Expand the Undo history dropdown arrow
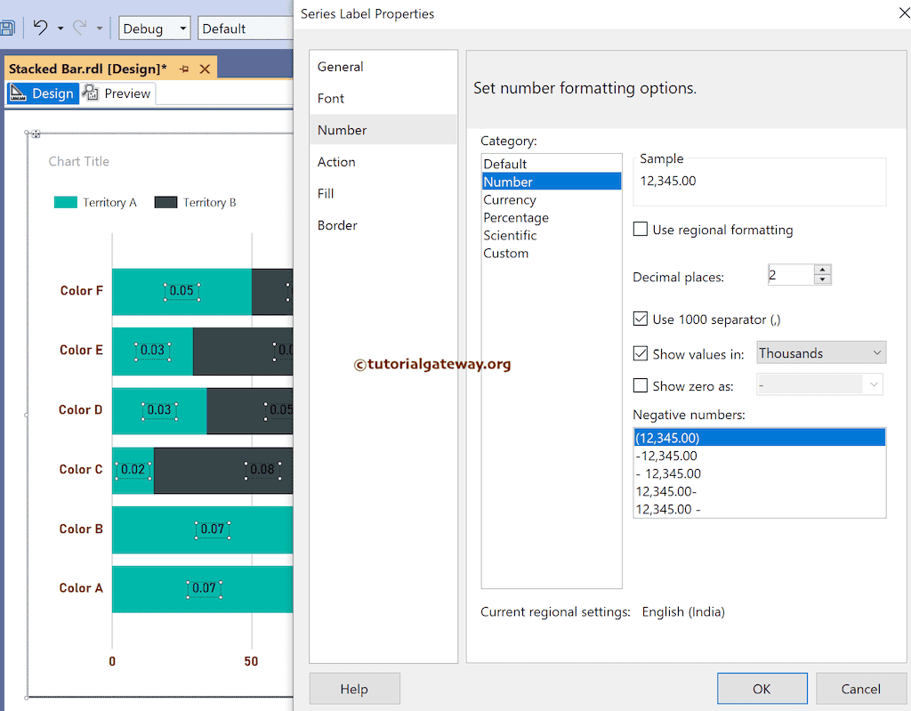Viewport: 911px width, 711px height. [60, 28]
